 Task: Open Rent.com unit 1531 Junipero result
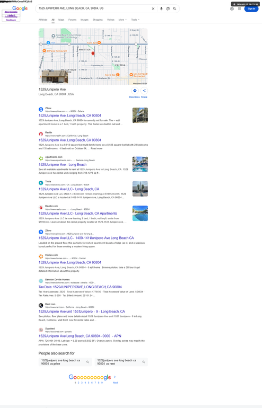coord(82,312)
